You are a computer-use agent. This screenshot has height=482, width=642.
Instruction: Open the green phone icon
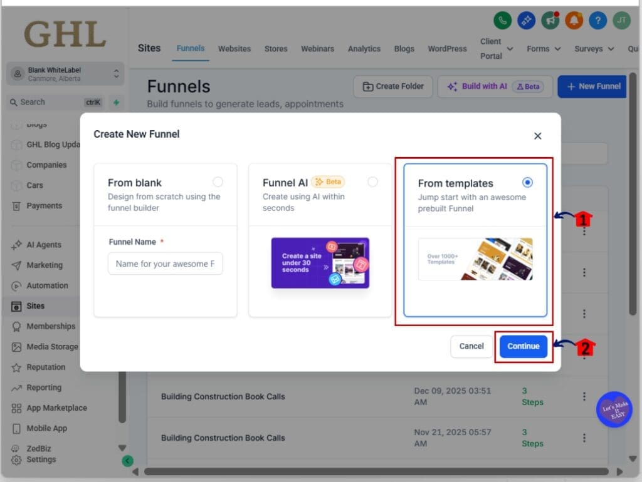point(502,21)
